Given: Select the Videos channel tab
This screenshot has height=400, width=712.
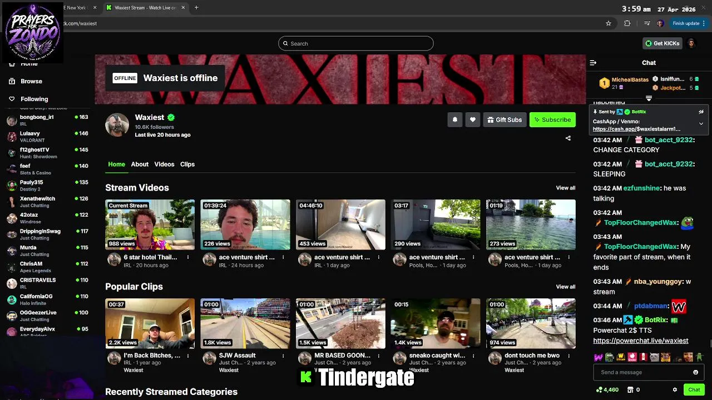Looking at the screenshot, I should [x=164, y=164].
